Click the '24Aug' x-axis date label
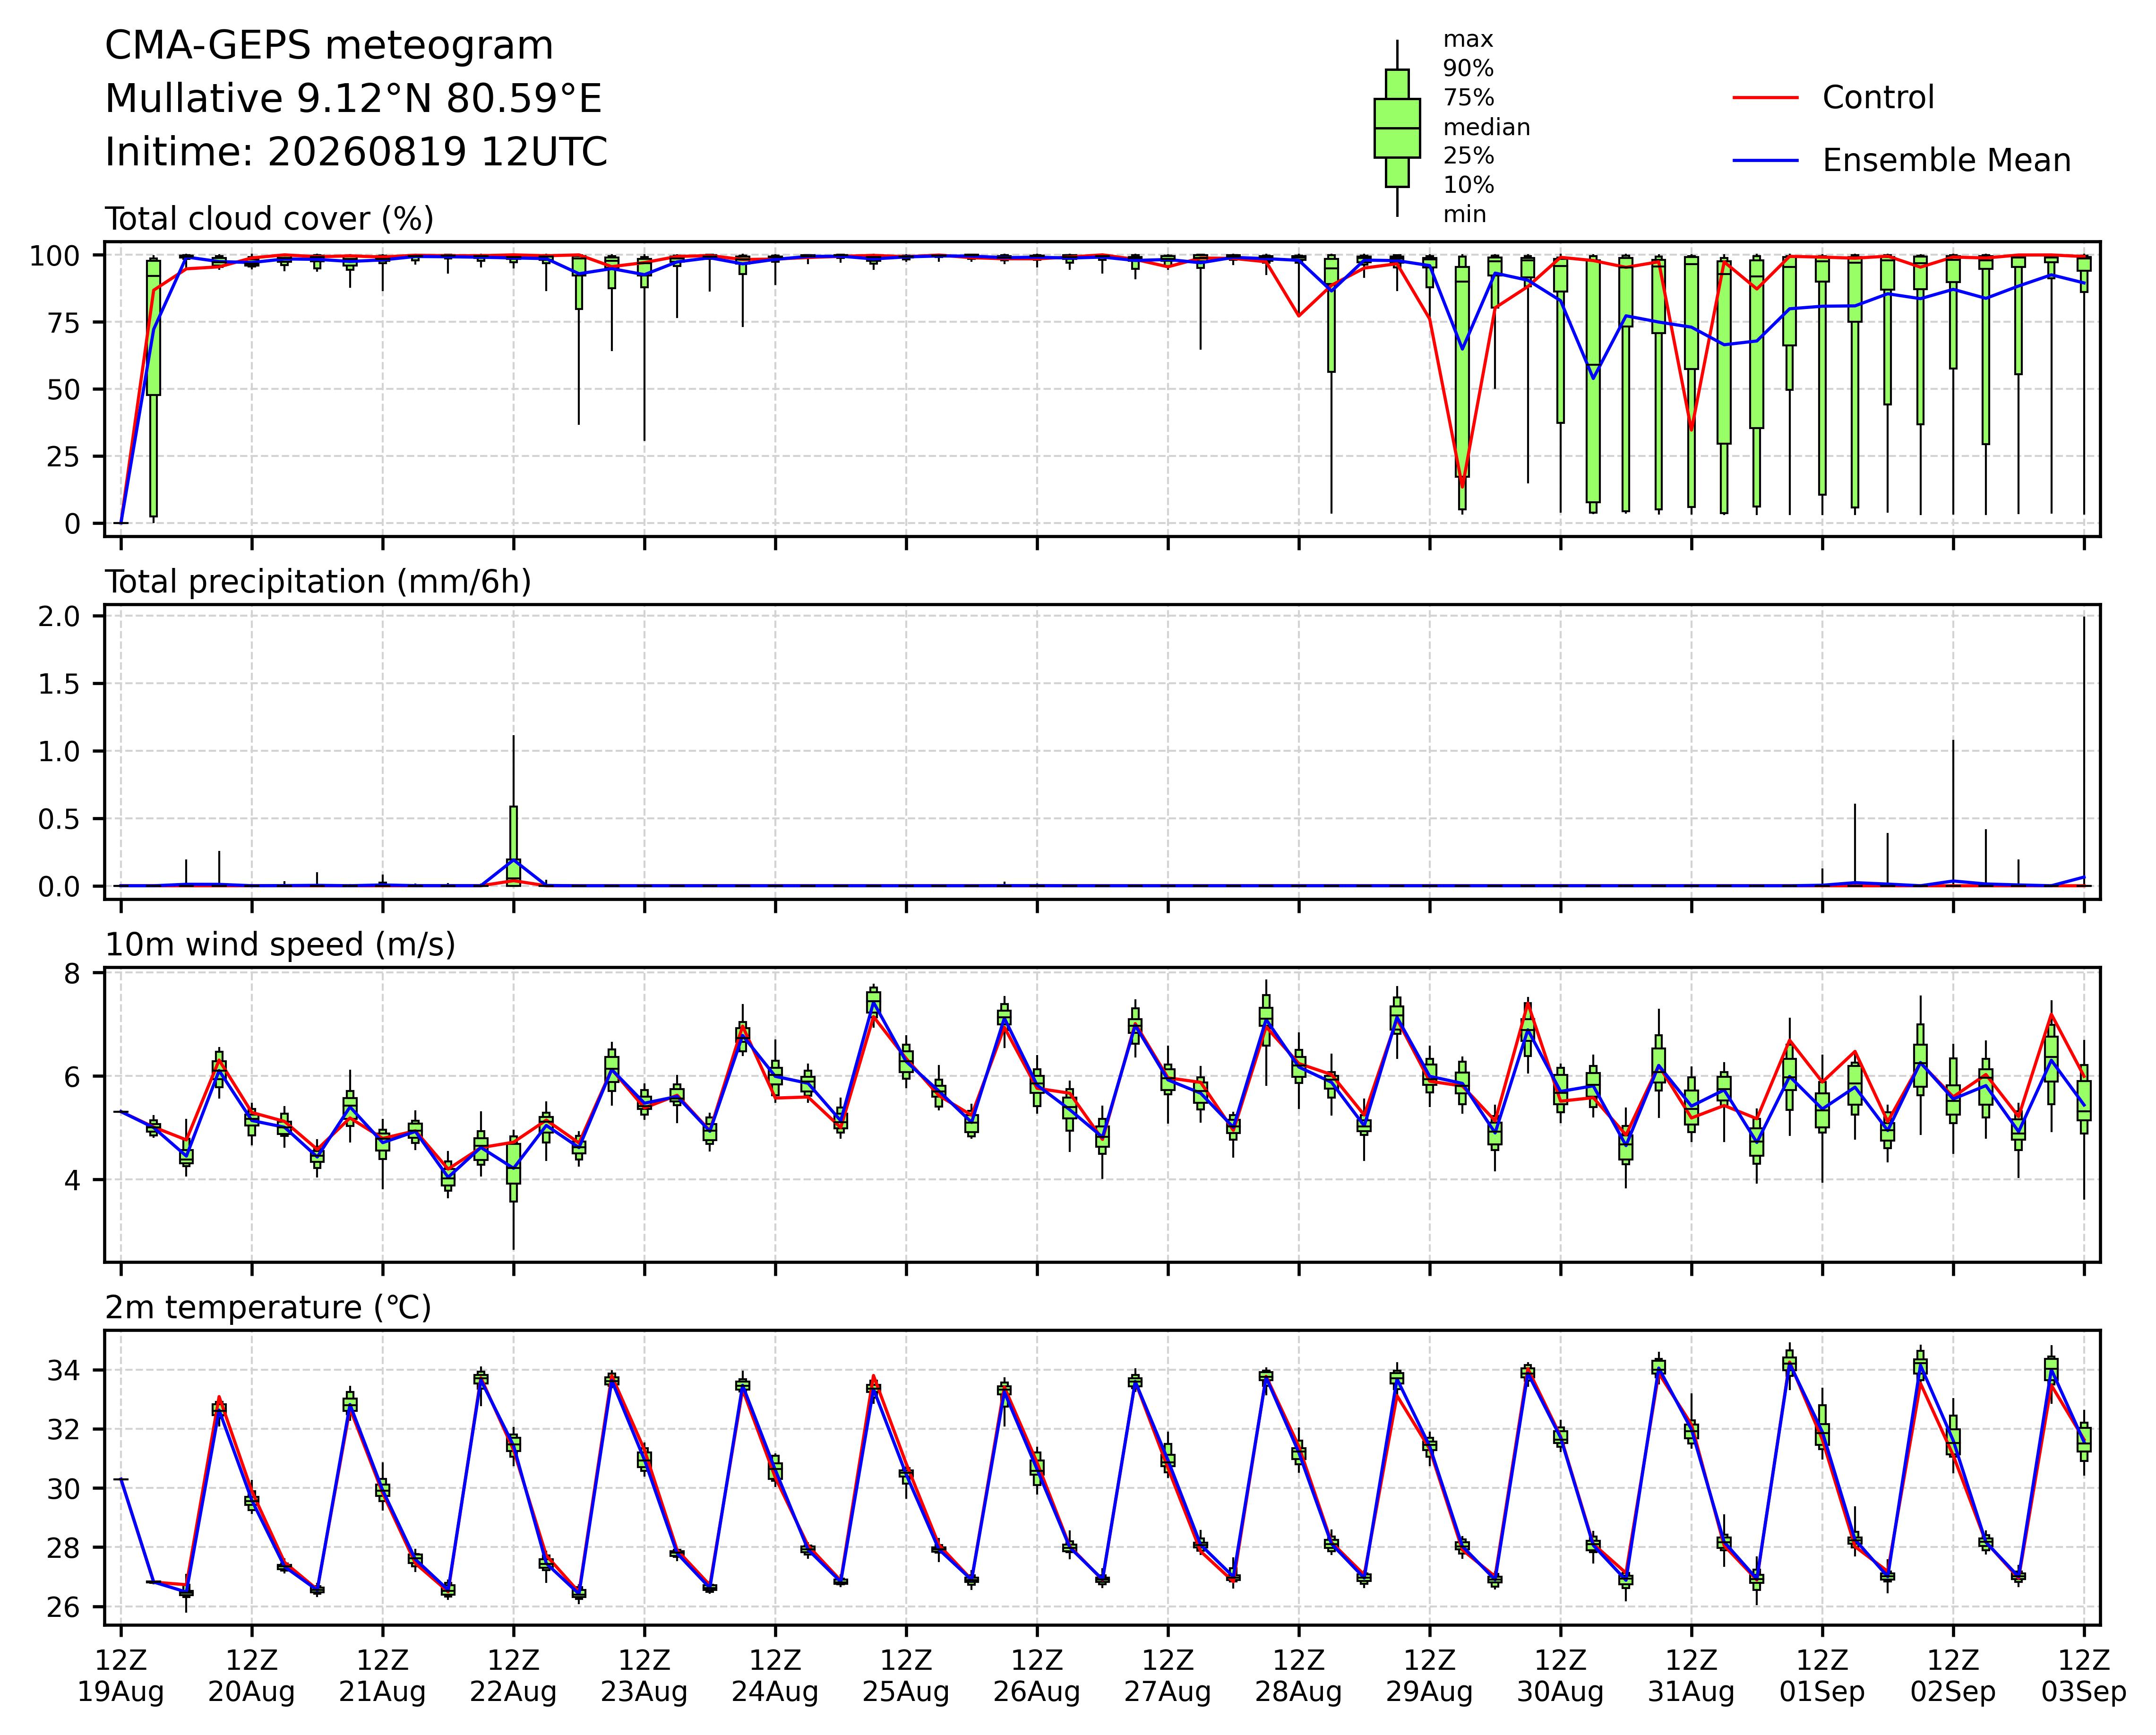Image resolution: width=2156 pixels, height=1735 pixels. pyautogui.click(x=775, y=1693)
